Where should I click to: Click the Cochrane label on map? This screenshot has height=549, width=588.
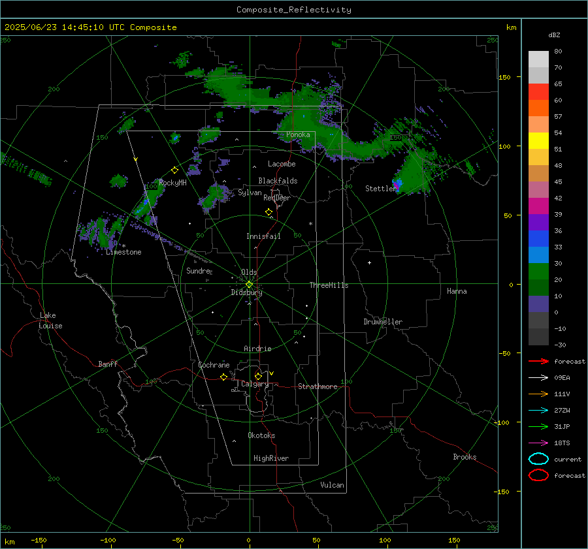214,365
